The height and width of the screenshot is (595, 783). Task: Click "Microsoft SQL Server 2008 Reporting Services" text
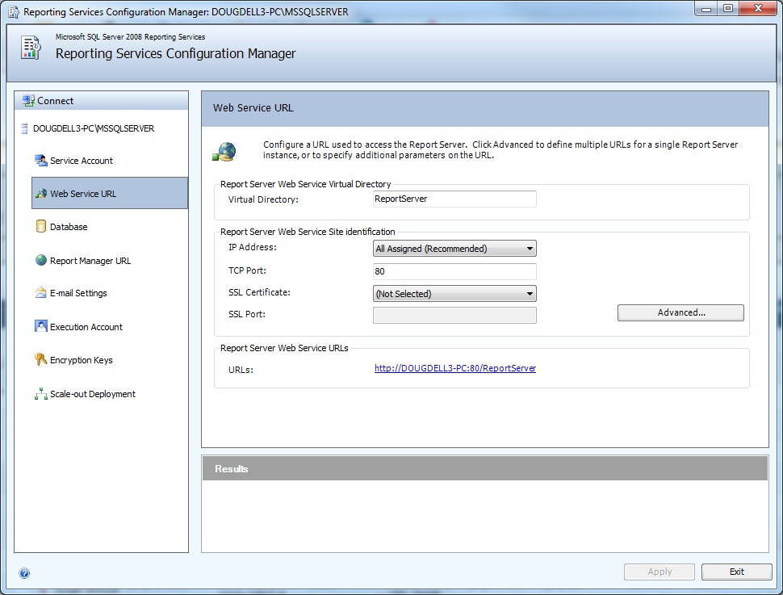(130, 37)
